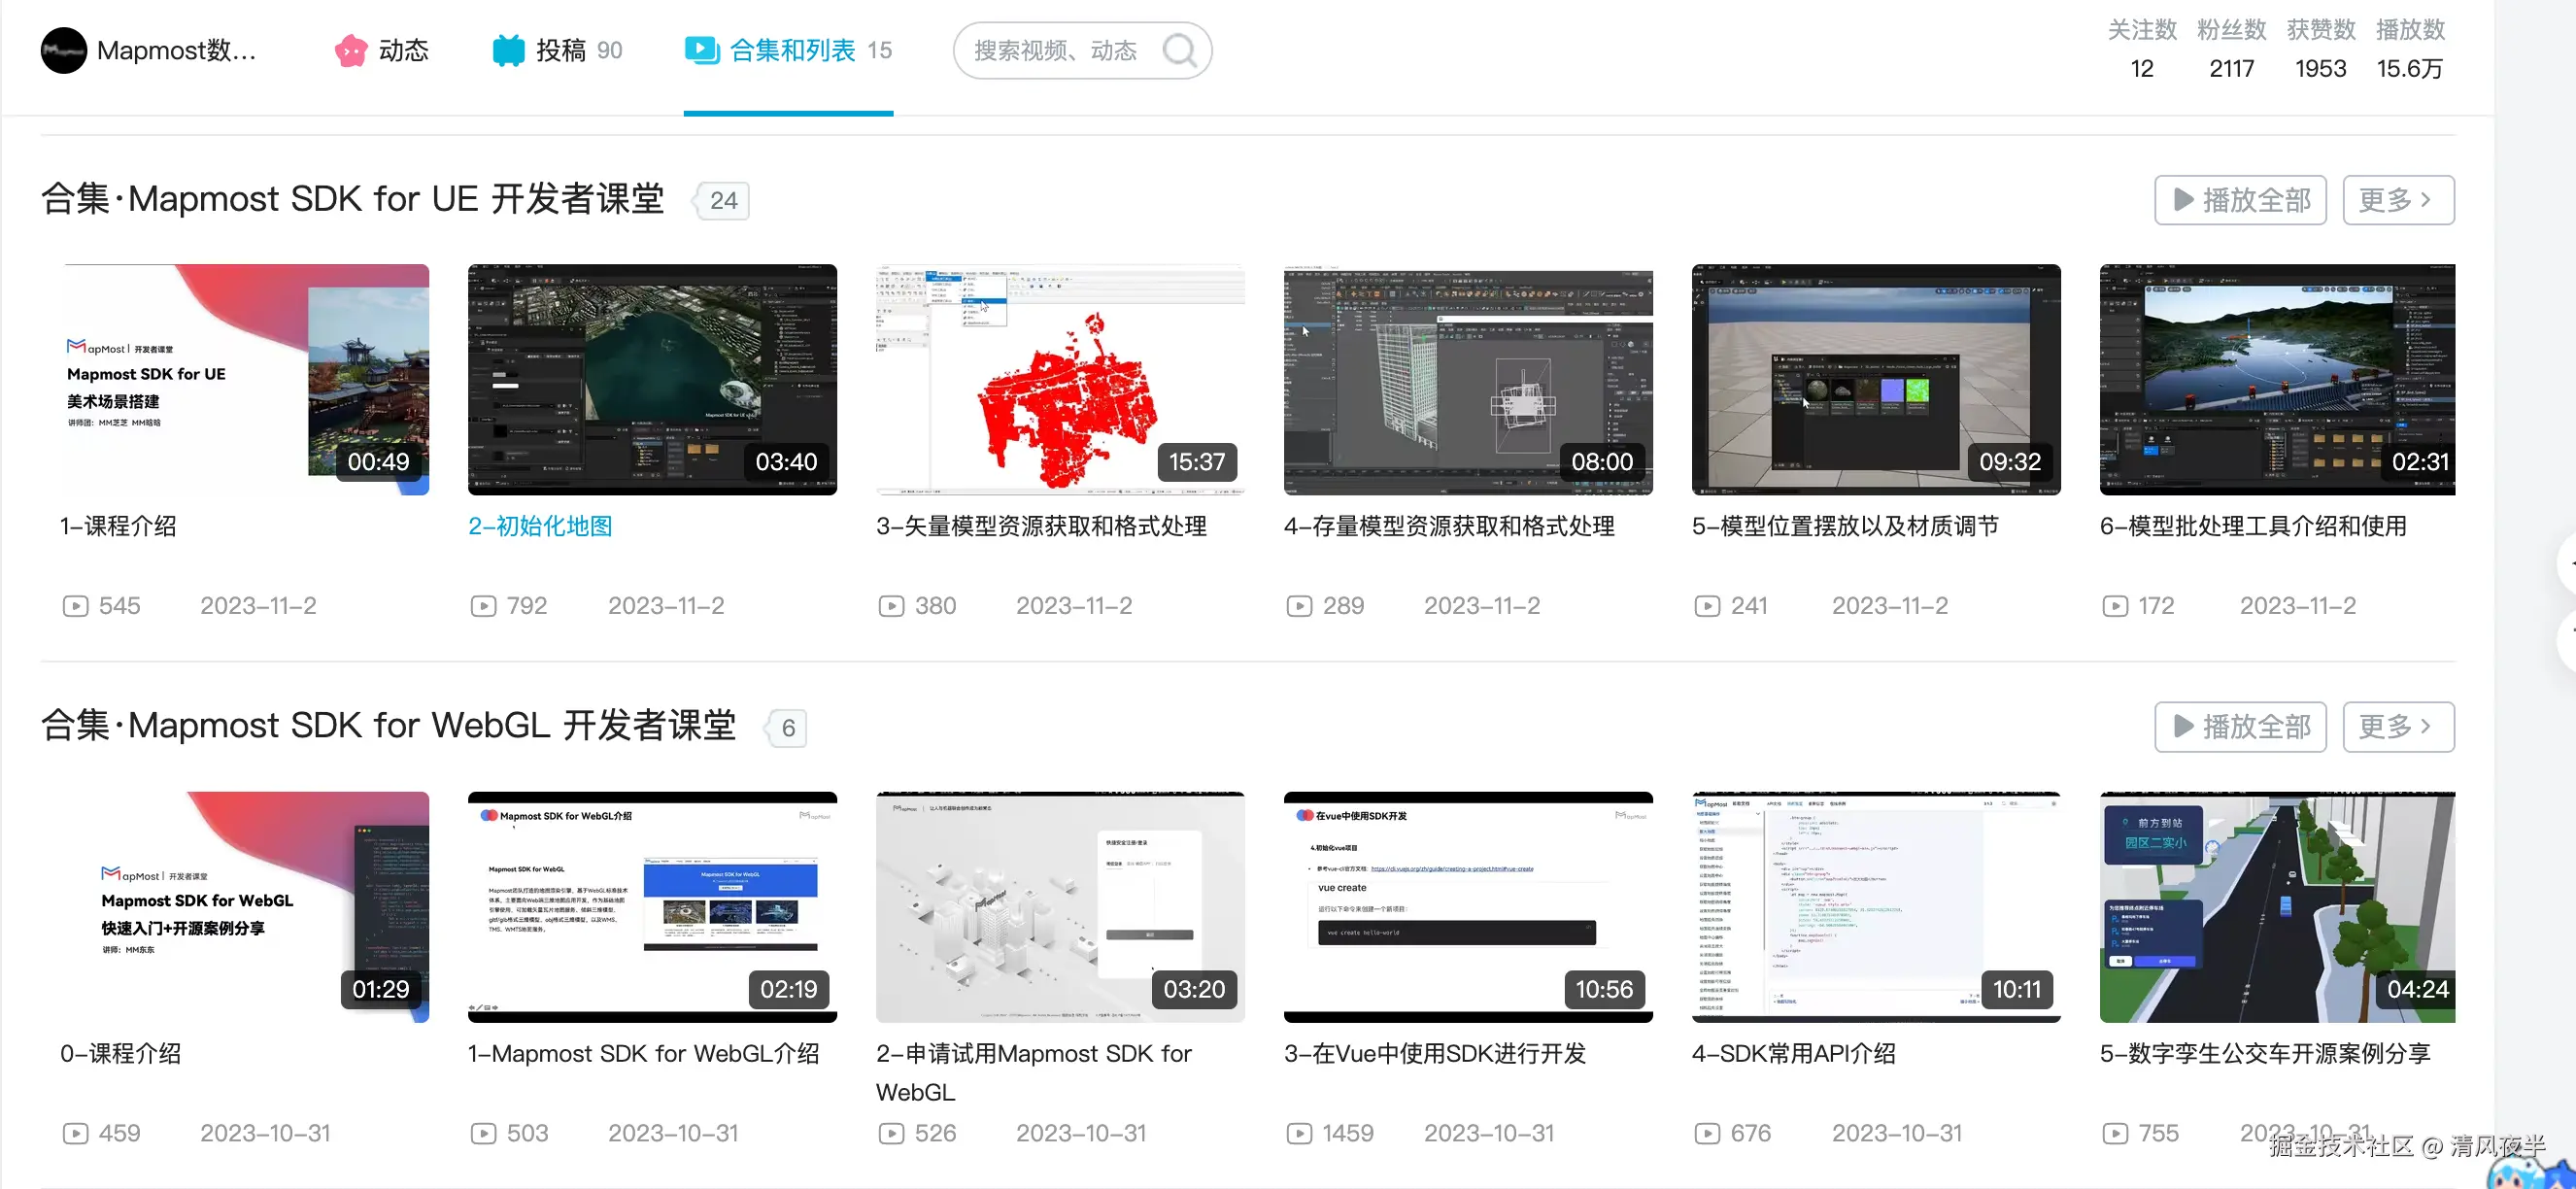
Task: Click the 合集和列表 play-folder icon
Action: click(702, 50)
